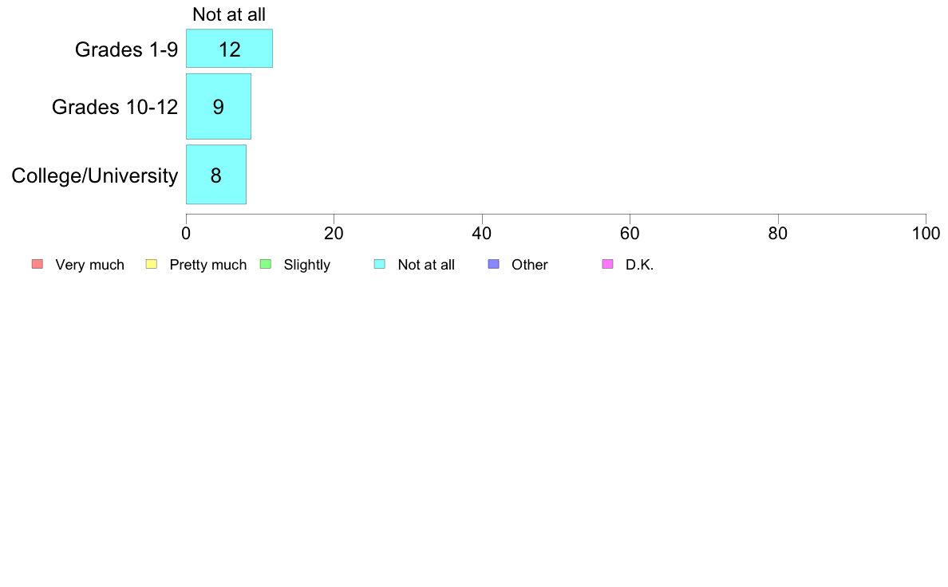This screenshot has height=587, width=948.
Task: Click the Not at all column header
Action: (x=229, y=14)
